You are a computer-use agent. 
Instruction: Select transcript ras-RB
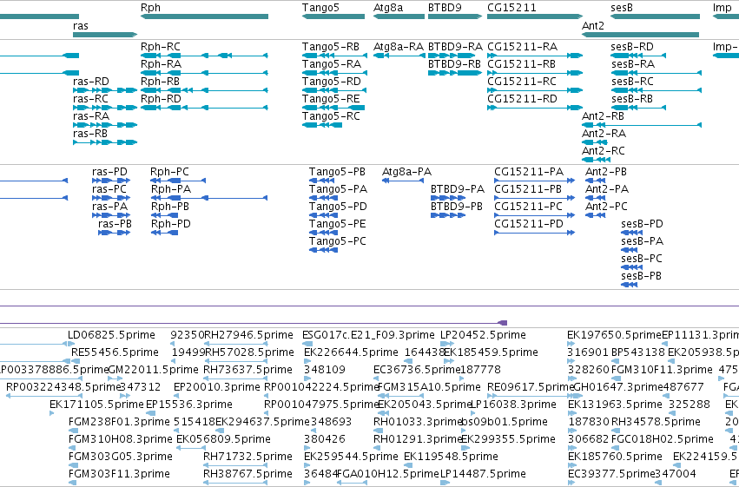[x=105, y=142]
